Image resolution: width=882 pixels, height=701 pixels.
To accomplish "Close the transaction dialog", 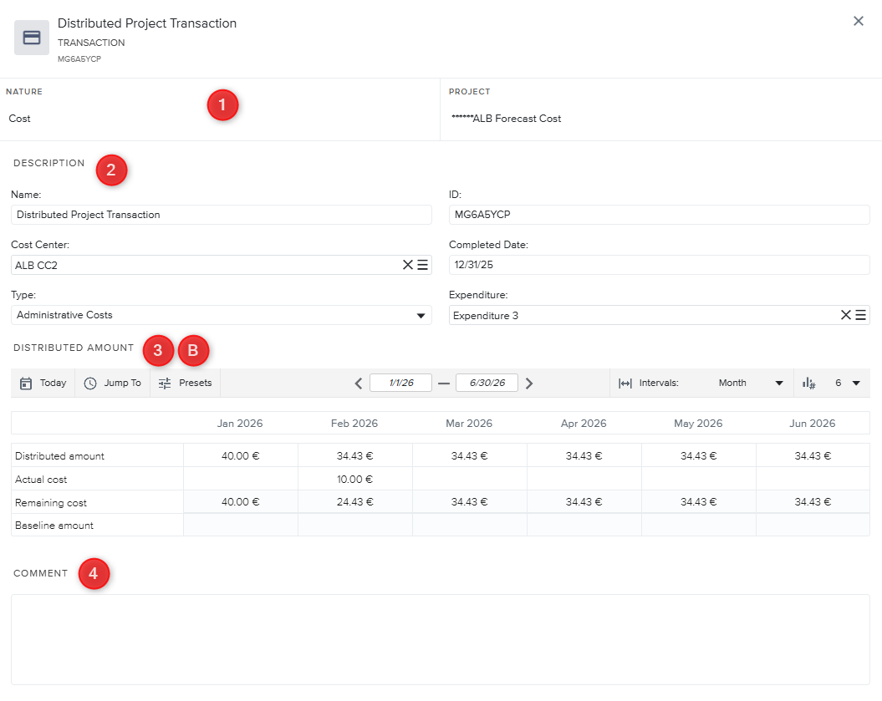I will 858,22.
